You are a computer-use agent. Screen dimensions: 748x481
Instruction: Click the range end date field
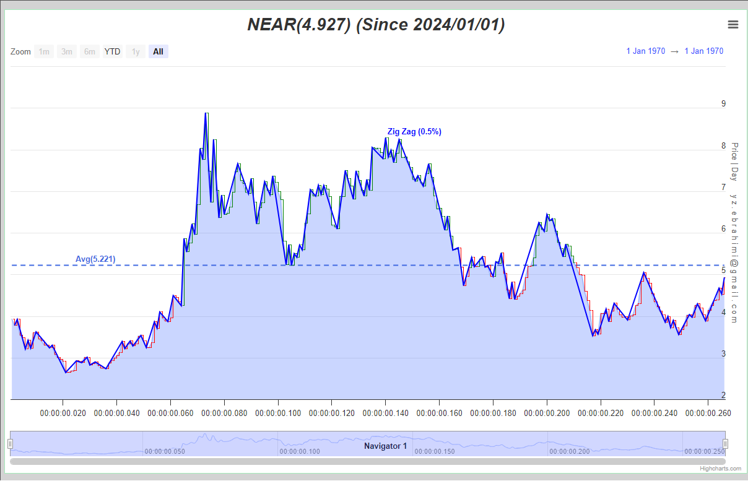click(x=704, y=51)
